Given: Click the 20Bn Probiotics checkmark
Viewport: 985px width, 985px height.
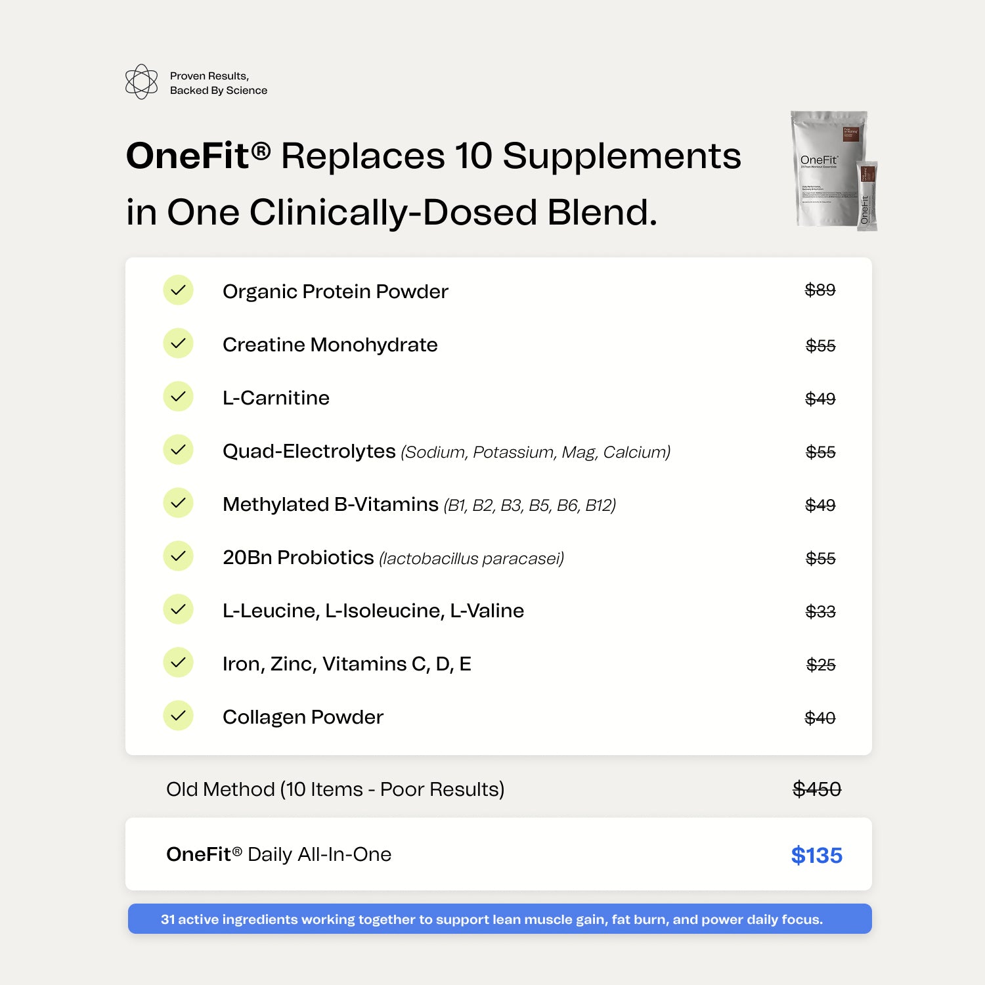Looking at the screenshot, I should pyautogui.click(x=178, y=556).
